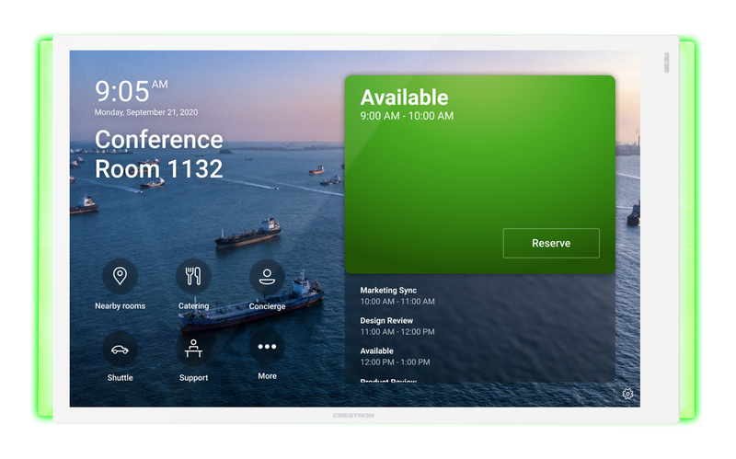This screenshot has width=736, height=459.
Task: Tap the Shuttle label
Action: 121,378
